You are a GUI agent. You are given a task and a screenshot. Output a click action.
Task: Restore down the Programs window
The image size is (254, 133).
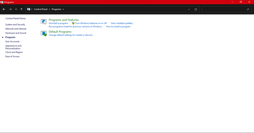241,2
